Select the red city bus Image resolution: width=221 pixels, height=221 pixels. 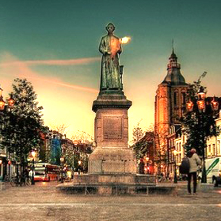click(46, 172)
